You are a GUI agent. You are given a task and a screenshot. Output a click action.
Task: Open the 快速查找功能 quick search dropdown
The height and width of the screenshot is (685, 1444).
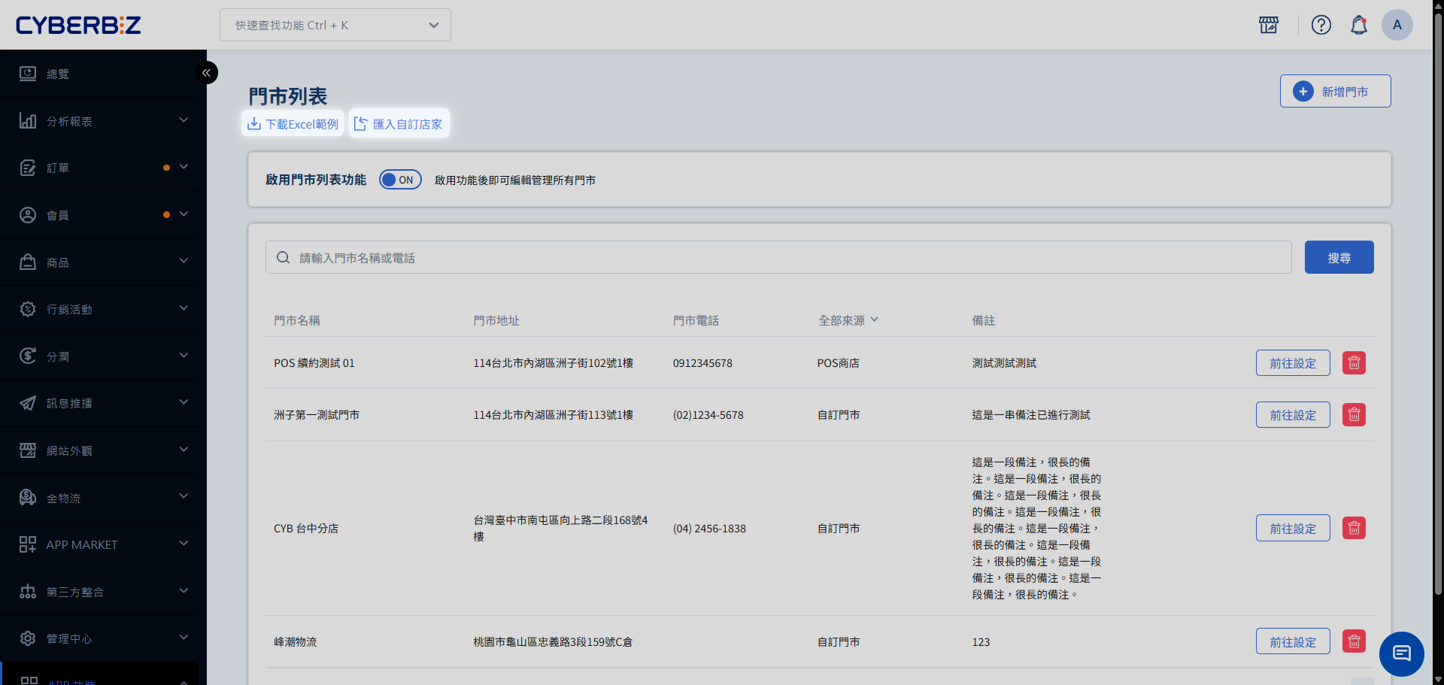point(335,26)
